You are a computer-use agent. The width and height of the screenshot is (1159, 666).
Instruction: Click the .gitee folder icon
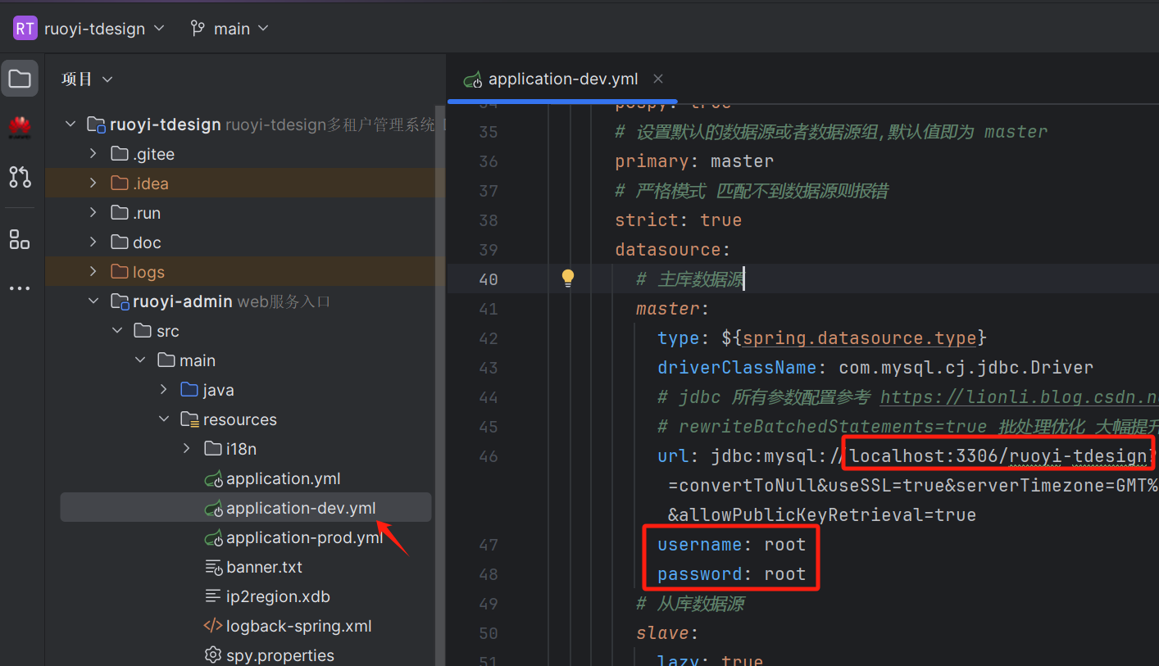tap(120, 154)
